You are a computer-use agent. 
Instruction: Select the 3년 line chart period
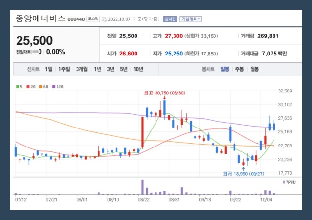pyautogui.click(x=111, y=69)
